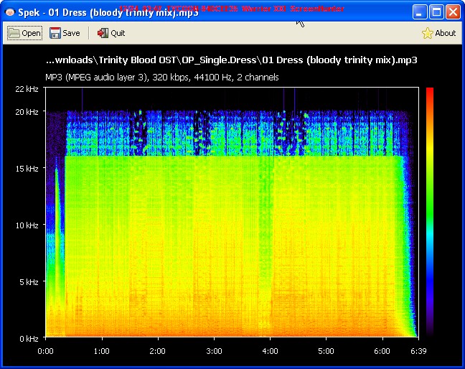This screenshot has width=465, height=369.
Task: Click the 3:00 time axis marker
Action: [x=214, y=351]
